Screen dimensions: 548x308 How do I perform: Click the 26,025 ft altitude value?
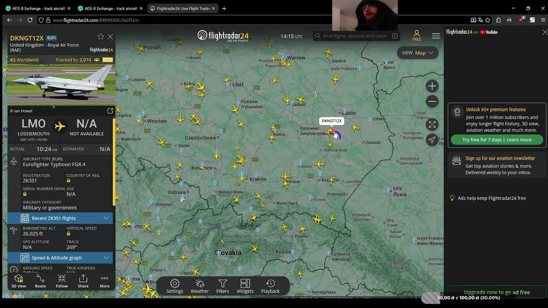(x=33, y=234)
